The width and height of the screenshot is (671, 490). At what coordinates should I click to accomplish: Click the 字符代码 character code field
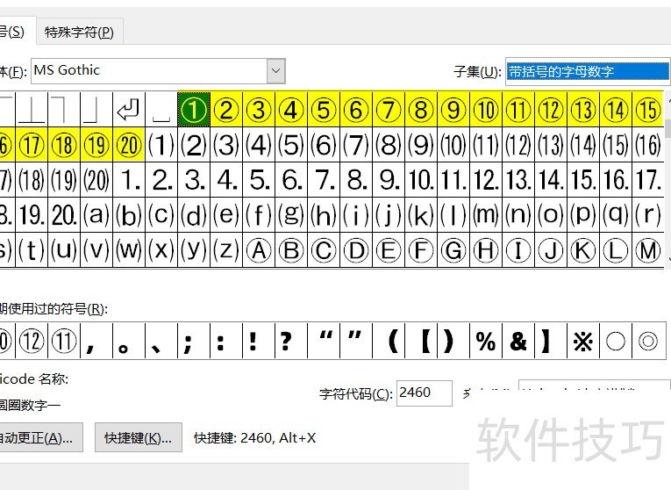pyautogui.click(x=424, y=393)
